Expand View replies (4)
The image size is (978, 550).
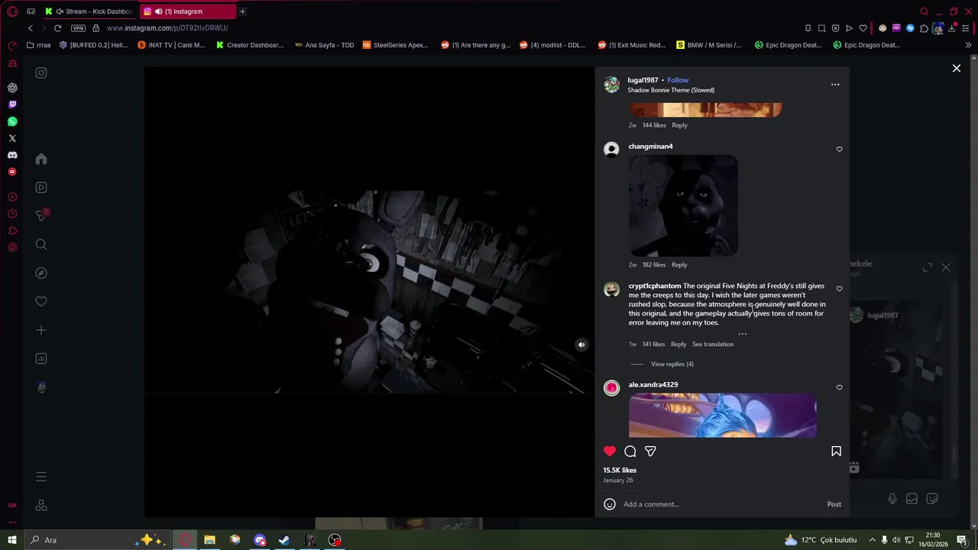(x=672, y=364)
